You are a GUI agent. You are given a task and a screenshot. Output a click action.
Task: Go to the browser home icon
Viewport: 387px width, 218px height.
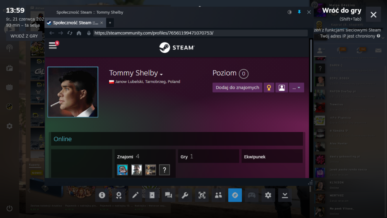[79, 33]
